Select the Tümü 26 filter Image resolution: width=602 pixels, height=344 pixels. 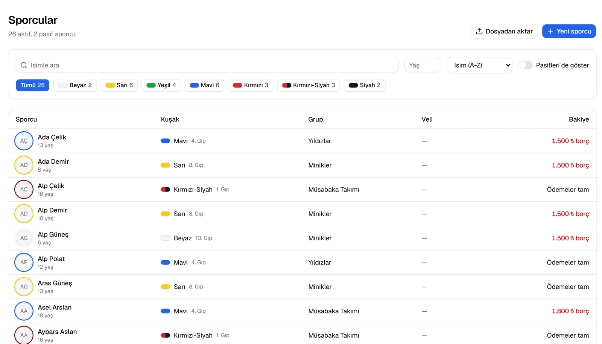pos(32,85)
